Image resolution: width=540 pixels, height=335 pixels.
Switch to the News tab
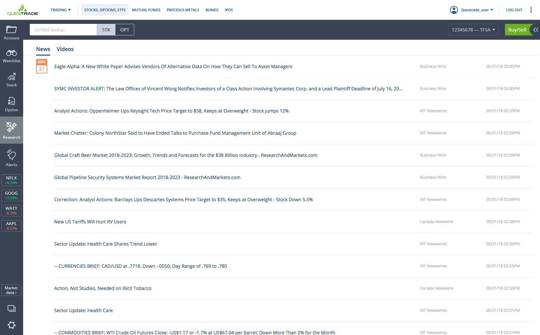pos(43,49)
